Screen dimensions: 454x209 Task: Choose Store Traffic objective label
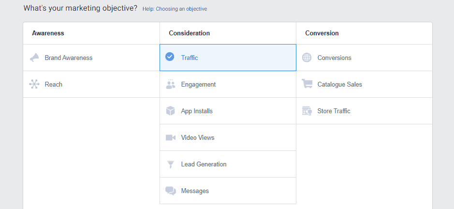(334, 111)
